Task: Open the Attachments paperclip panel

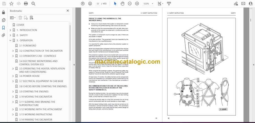Action: (3, 35)
